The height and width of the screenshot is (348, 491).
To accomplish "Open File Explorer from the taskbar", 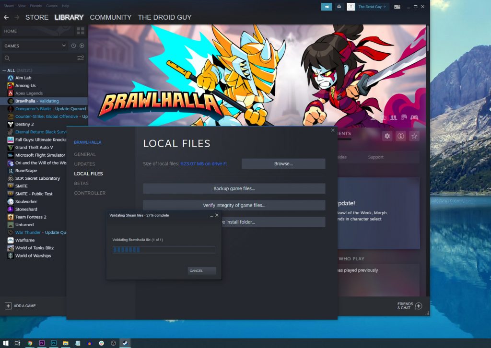I will [66, 343].
